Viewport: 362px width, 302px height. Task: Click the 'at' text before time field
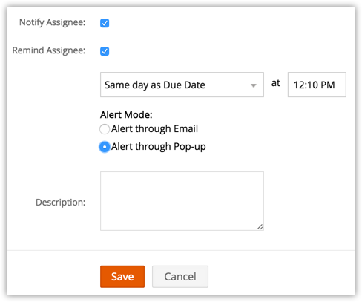pos(276,83)
